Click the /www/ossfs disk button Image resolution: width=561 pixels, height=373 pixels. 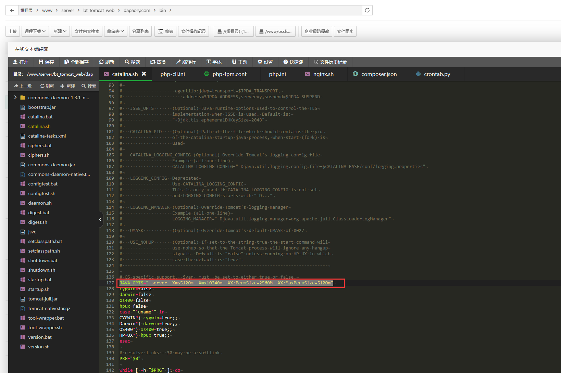276,31
